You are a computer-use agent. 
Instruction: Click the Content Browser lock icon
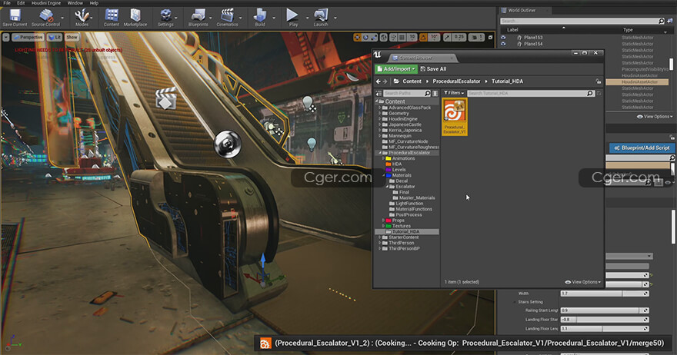coord(598,81)
